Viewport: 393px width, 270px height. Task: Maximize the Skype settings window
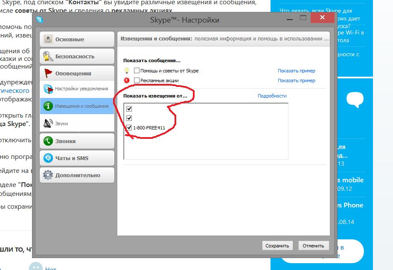coord(303,17)
